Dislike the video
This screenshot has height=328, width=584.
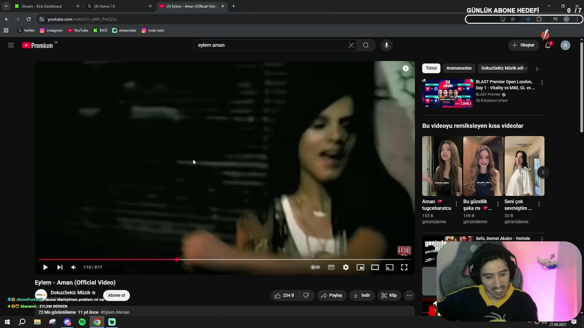[306, 295]
